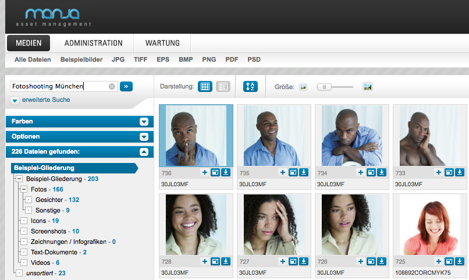Click the large thumbnail size icon

(367, 87)
